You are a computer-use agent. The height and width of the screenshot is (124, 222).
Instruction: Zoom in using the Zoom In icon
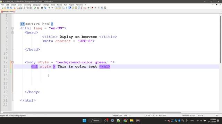pyautogui.click(x=49, y=8)
